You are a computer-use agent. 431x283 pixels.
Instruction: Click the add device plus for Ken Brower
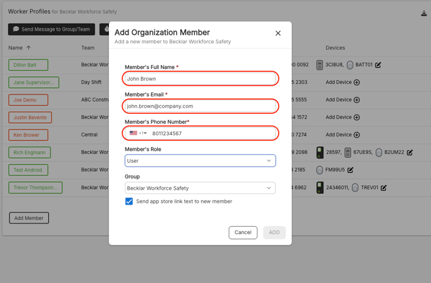[x=357, y=135]
